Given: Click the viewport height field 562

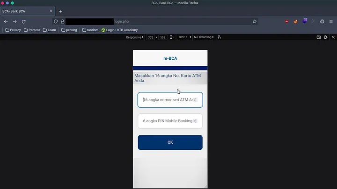Looking at the screenshot, I should point(163,37).
